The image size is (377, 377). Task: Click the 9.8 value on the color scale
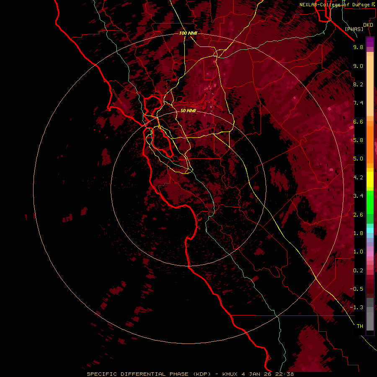(358, 47)
